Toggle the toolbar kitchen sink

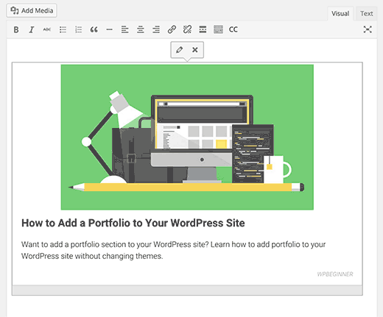(x=218, y=29)
